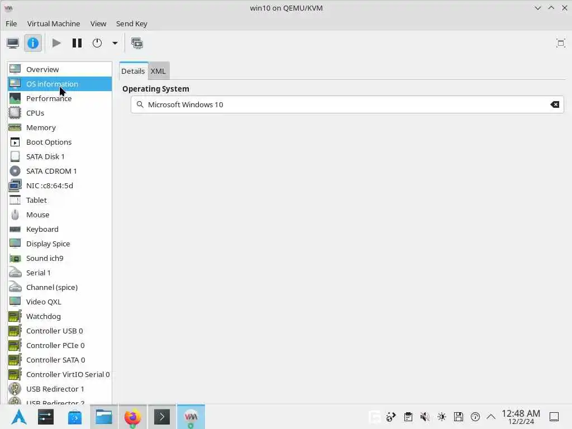Select Display Spice entry

(60, 244)
